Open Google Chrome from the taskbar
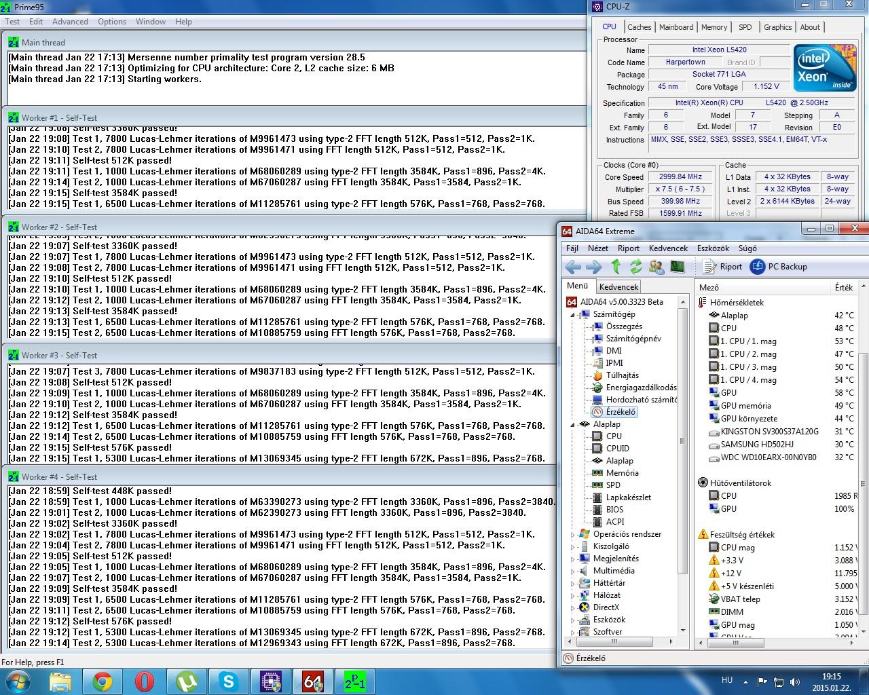Screen dimensions: 869x695 [103, 681]
